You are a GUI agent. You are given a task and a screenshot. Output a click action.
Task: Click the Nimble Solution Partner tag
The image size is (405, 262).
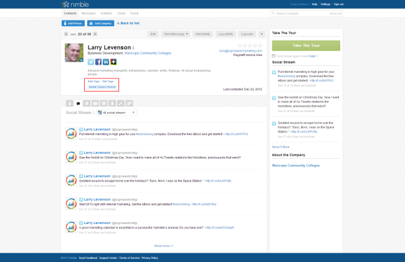102,87
